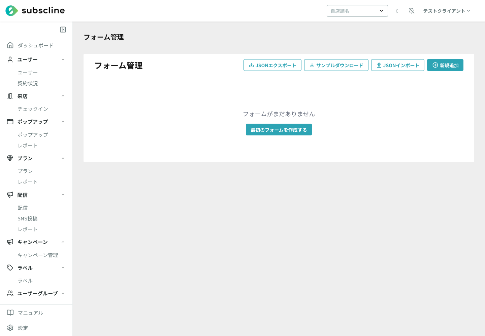The image size is (485, 336).
Task: Collapse the ポップアップ section chevron
Action: (63, 122)
